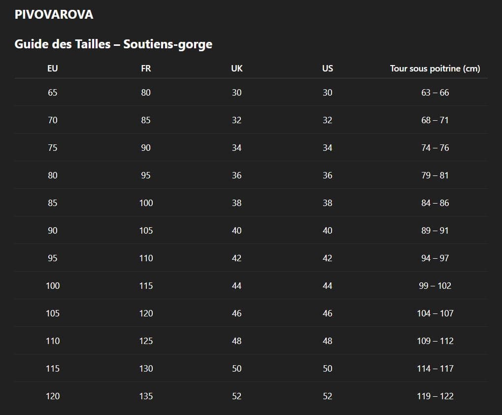Screen dimensions: 502x415
Task: Click the PIVOVAROVA brand title
Action: pos(54,15)
